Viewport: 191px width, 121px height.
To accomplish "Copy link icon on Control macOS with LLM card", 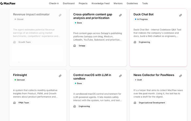I will pyautogui.click(x=120, y=76).
